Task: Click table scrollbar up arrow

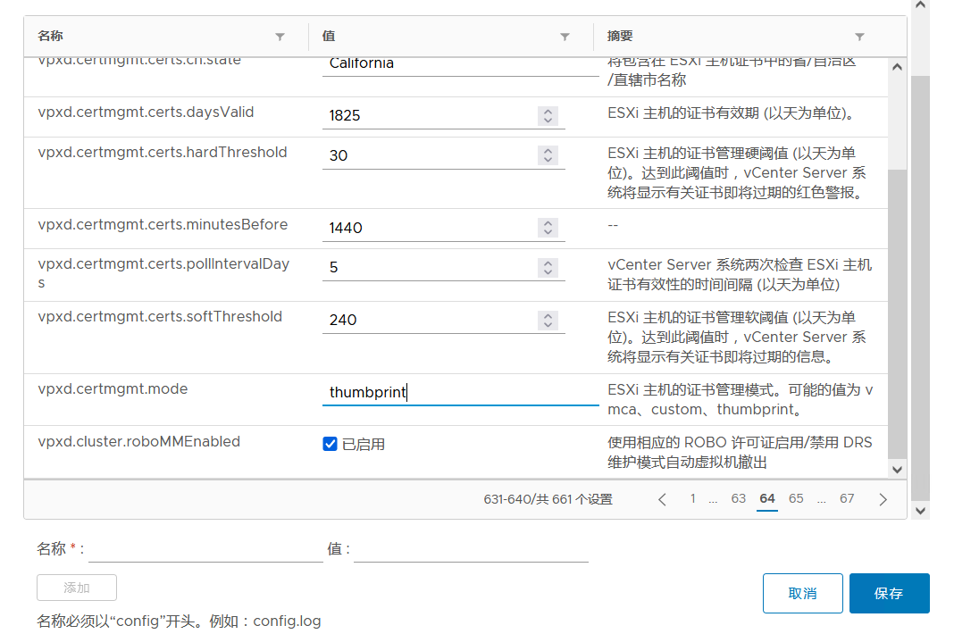Action: click(897, 67)
